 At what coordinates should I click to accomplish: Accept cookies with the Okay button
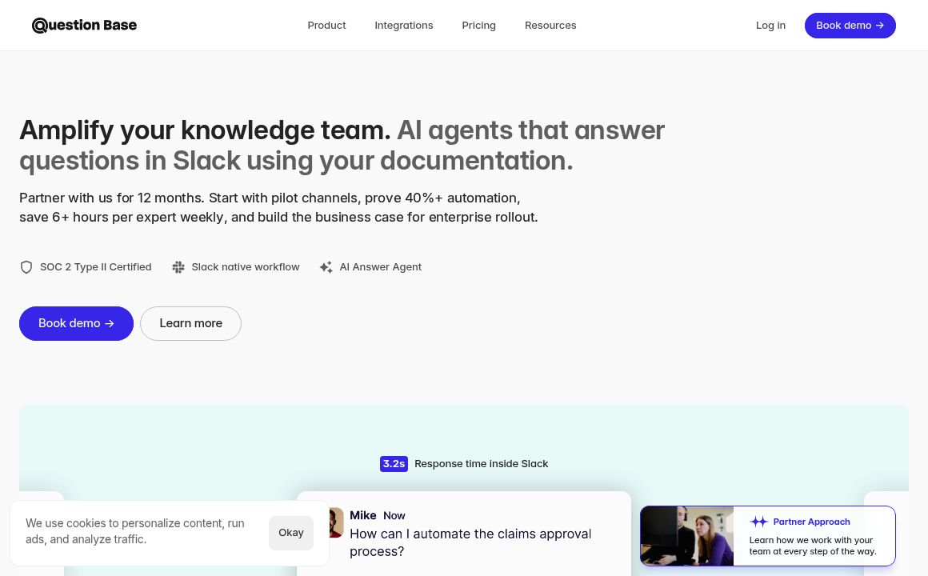(291, 533)
